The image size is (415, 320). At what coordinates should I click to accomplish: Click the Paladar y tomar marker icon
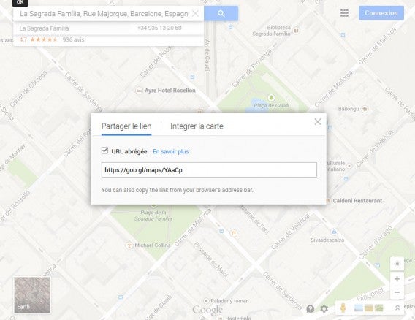click(x=206, y=301)
